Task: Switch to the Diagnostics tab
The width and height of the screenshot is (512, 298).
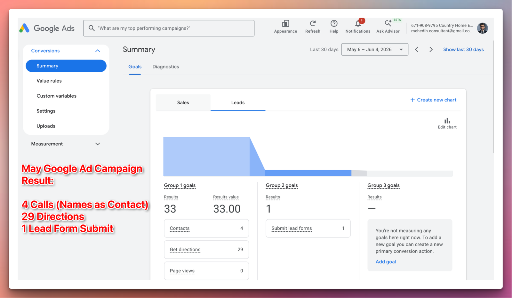Action: click(x=165, y=67)
